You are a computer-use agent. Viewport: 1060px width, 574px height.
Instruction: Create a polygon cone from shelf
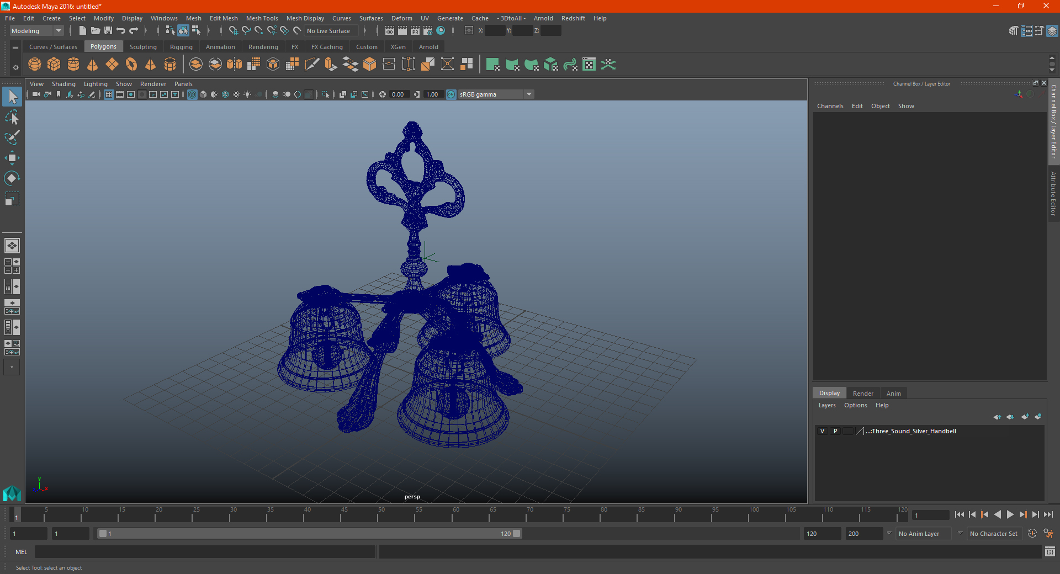click(x=93, y=65)
